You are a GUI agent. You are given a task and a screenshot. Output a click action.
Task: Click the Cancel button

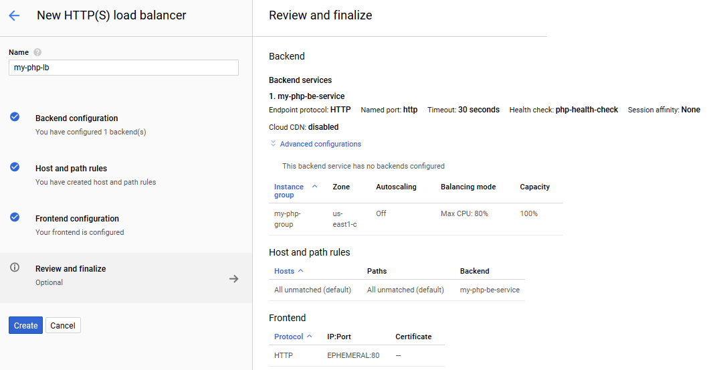[63, 325]
